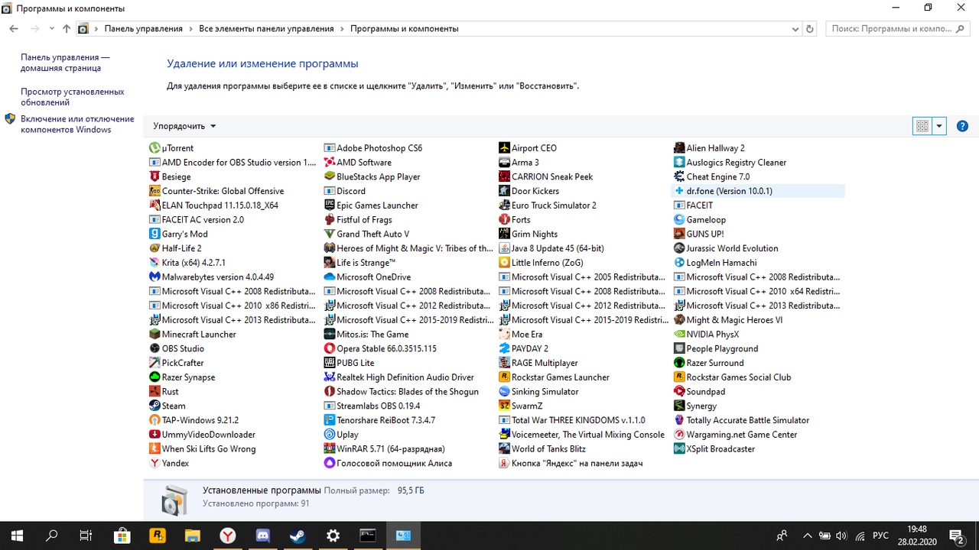Open Включение или отключение компонентов Windows
Screen dimensions: 979x550
point(77,125)
